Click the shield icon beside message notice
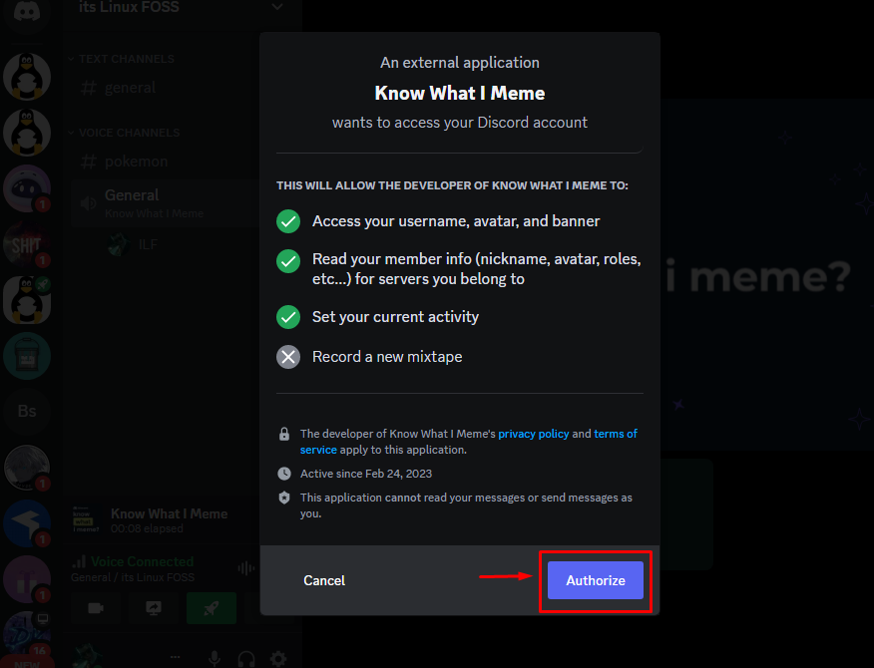 pos(284,498)
